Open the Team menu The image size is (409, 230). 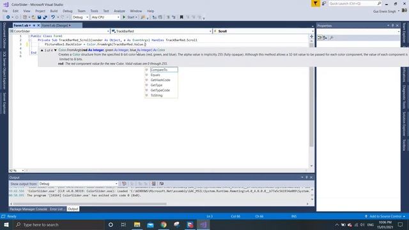coord(81,11)
